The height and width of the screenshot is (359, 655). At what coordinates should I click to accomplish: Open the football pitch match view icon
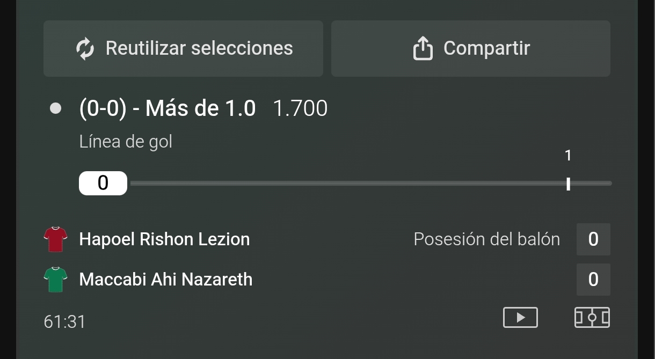592,317
